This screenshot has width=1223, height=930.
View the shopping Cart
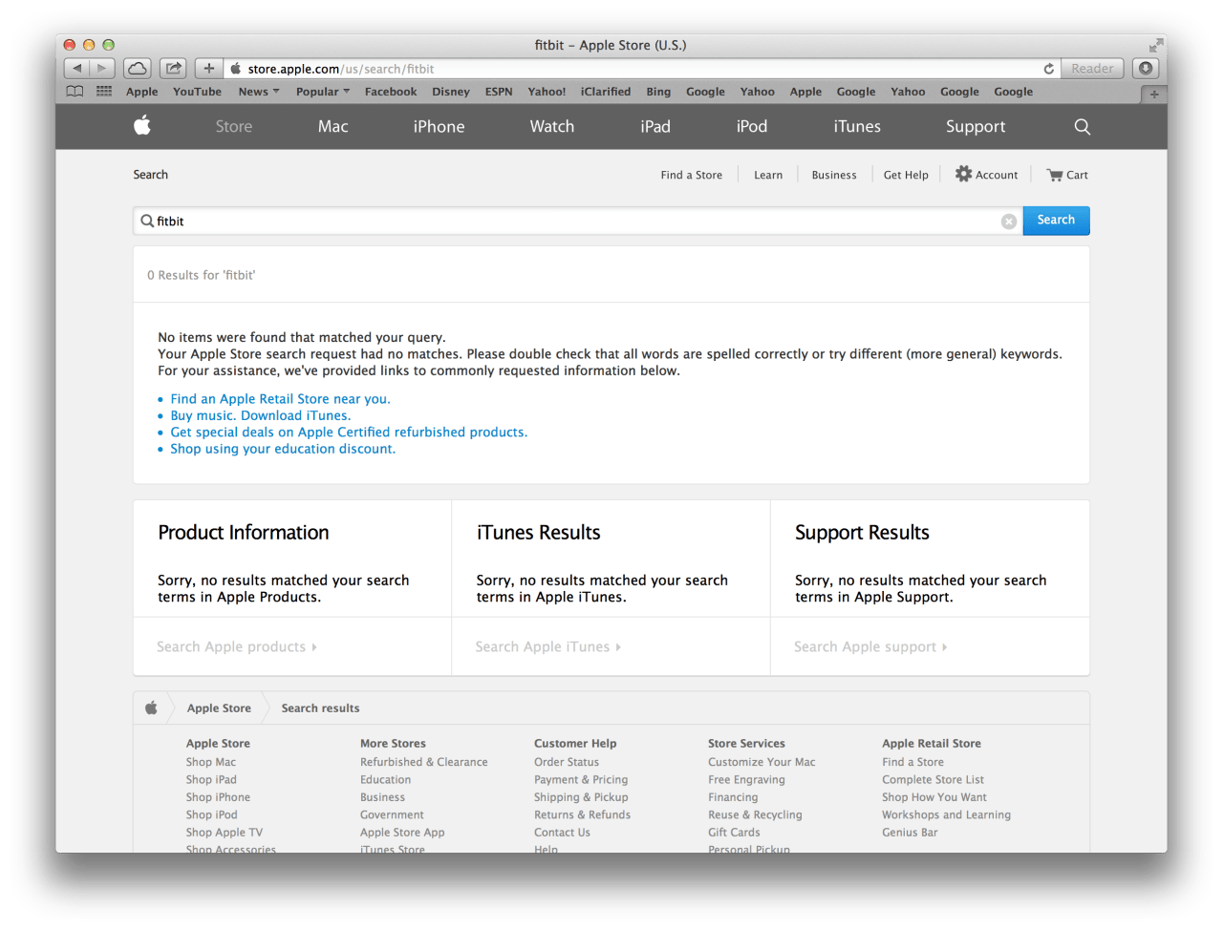[1067, 175]
